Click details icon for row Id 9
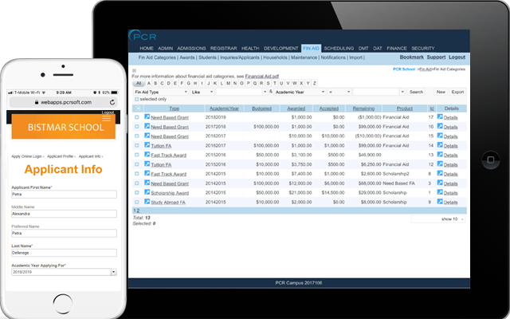This screenshot has width=510, height=319. [x=440, y=202]
